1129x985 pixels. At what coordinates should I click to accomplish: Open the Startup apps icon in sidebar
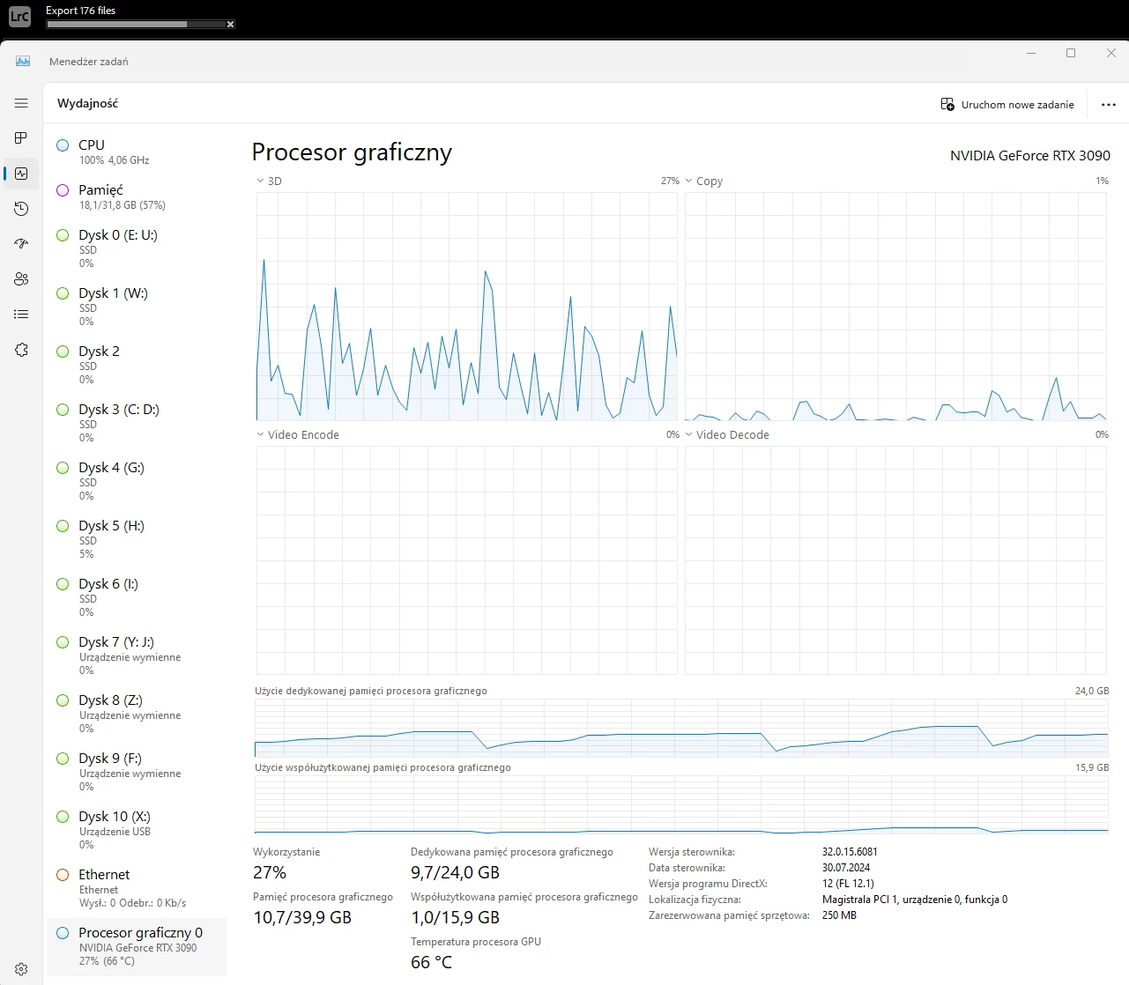point(21,244)
